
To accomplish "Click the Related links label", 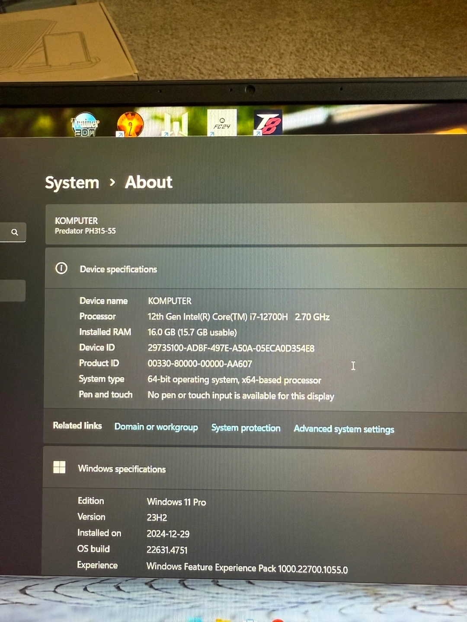I will tap(77, 425).
